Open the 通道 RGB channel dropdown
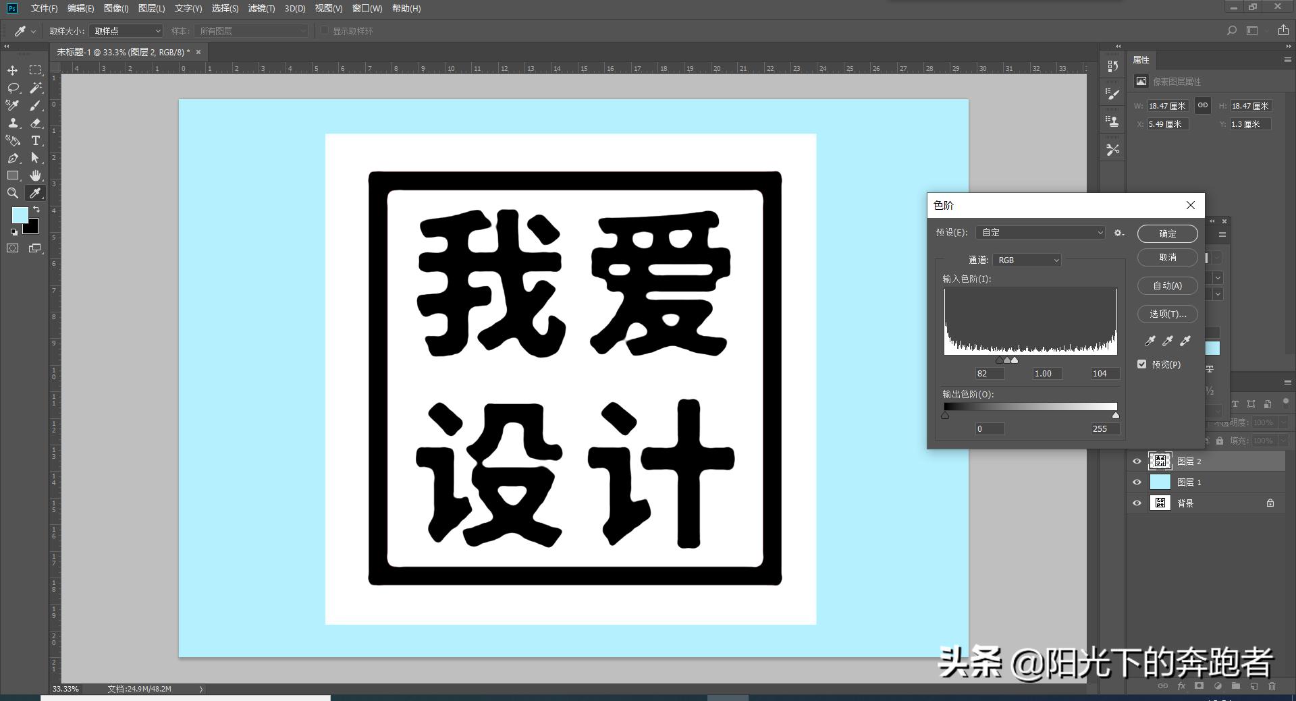 tap(1026, 260)
